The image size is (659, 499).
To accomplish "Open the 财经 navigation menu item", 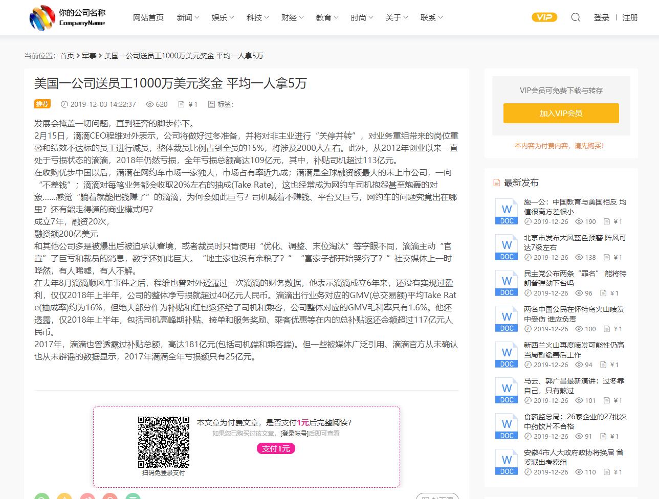I will (292, 17).
